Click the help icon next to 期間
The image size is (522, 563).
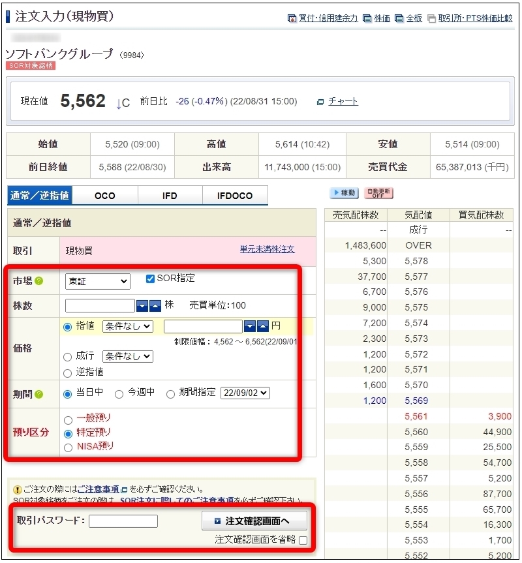click(x=39, y=395)
